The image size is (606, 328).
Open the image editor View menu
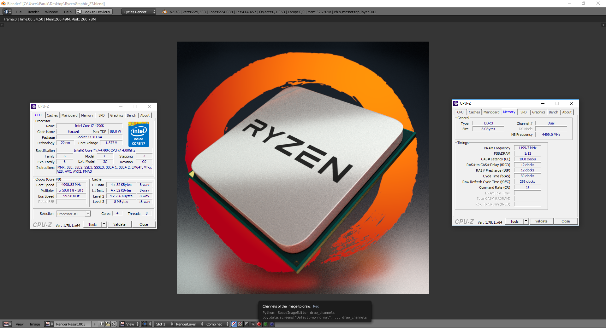pos(20,324)
